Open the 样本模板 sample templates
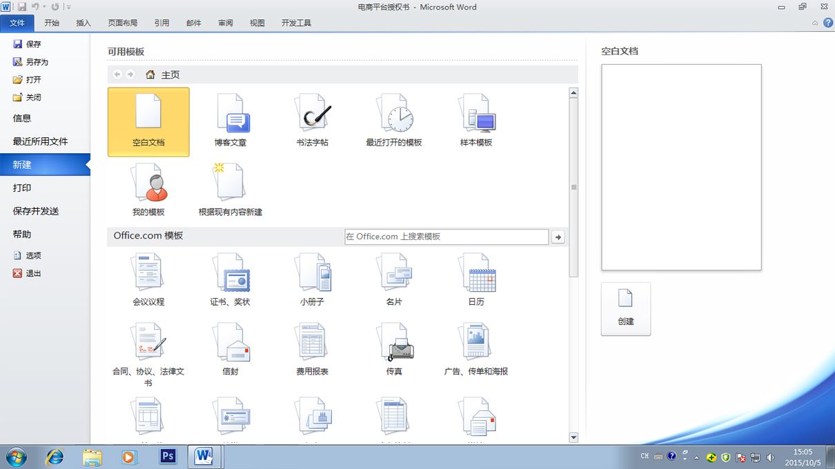This screenshot has height=469, width=835. 476,121
